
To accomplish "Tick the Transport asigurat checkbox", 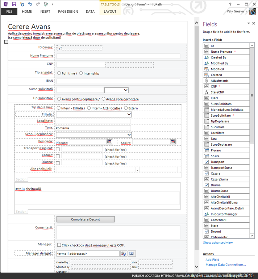I will (x=58, y=149).
